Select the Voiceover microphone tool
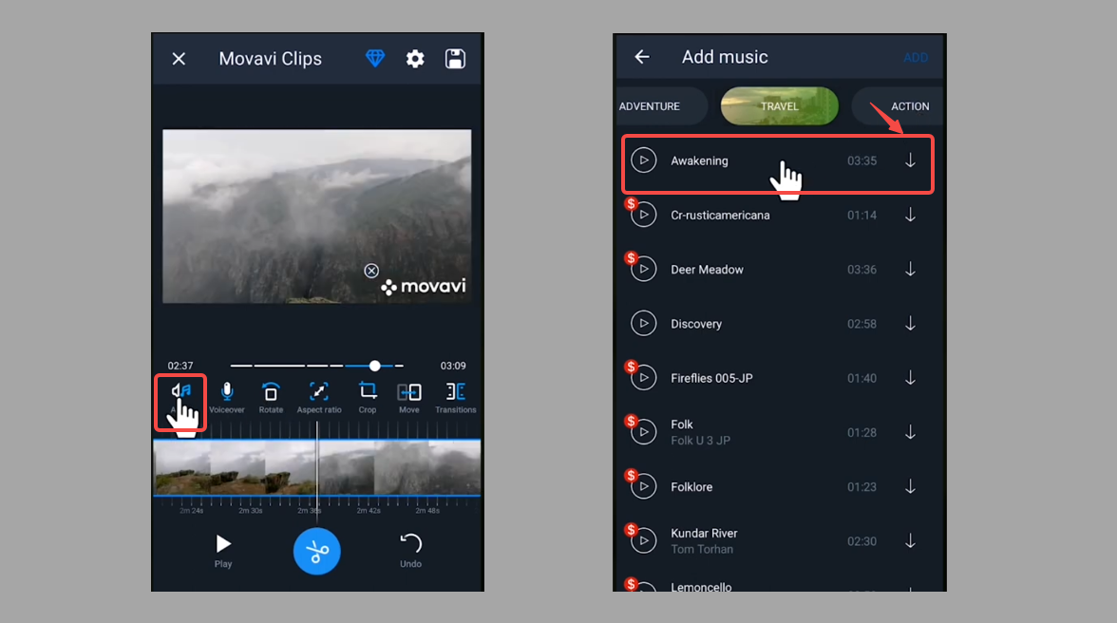Screen dimensions: 1117x623 (x=226, y=397)
